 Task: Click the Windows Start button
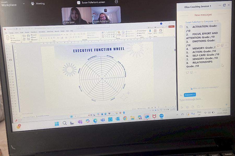[x=57, y=124]
